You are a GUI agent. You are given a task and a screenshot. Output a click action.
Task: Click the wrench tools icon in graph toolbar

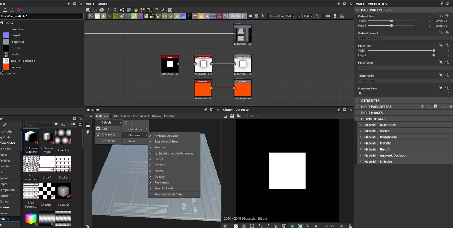[x=163, y=10]
